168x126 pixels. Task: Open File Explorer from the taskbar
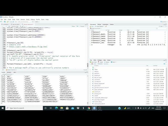click(x=62, y=108)
